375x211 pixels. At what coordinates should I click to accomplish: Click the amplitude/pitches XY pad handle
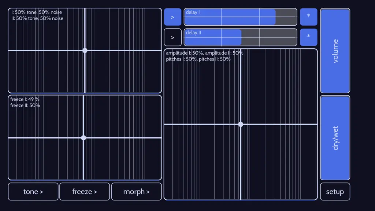[x=241, y=125]
